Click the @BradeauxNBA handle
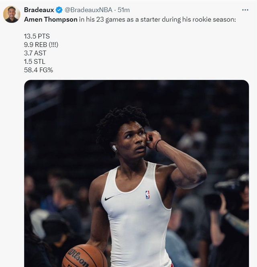257x267 pixels. [88, 10]
